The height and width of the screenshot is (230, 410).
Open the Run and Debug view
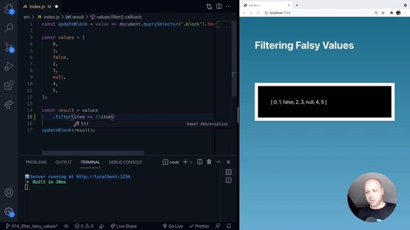coord(9,66)
